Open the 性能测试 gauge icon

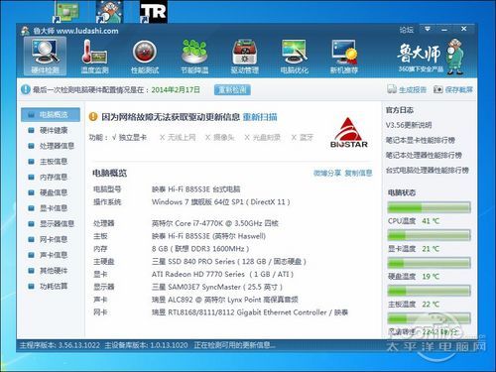[145, 56]
